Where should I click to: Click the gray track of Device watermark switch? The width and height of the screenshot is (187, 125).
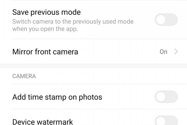click(172, 121)
